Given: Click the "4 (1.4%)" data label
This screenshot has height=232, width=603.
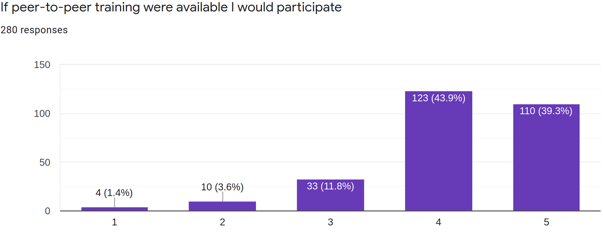Looking at the screenshot, I should [x=114, y=193].
